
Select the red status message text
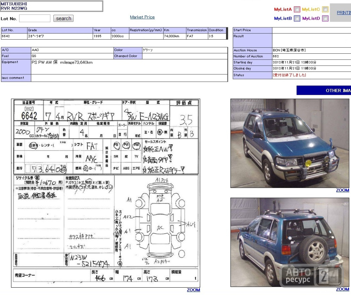(289, 75)
